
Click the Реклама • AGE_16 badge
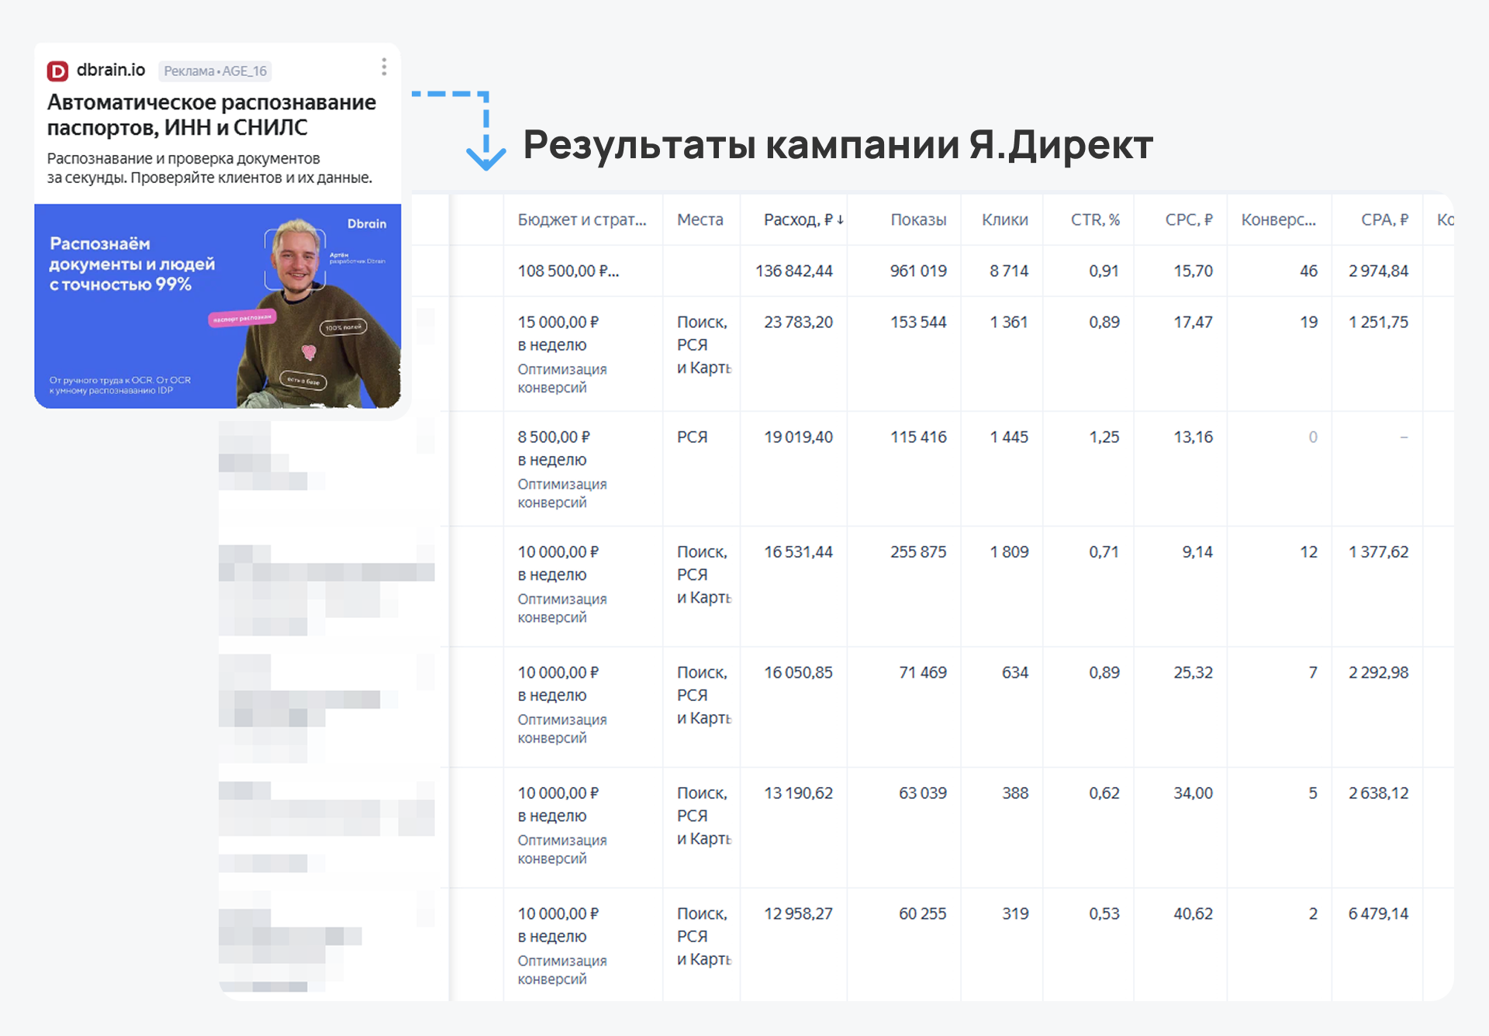point(214,71)
